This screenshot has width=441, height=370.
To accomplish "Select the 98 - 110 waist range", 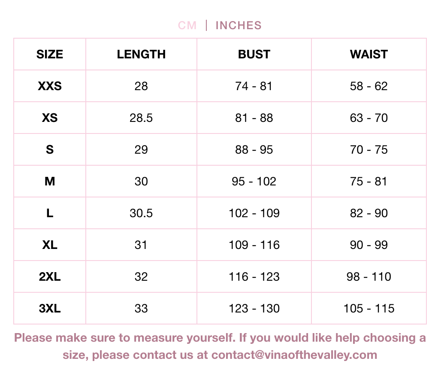I will (369, 277).
